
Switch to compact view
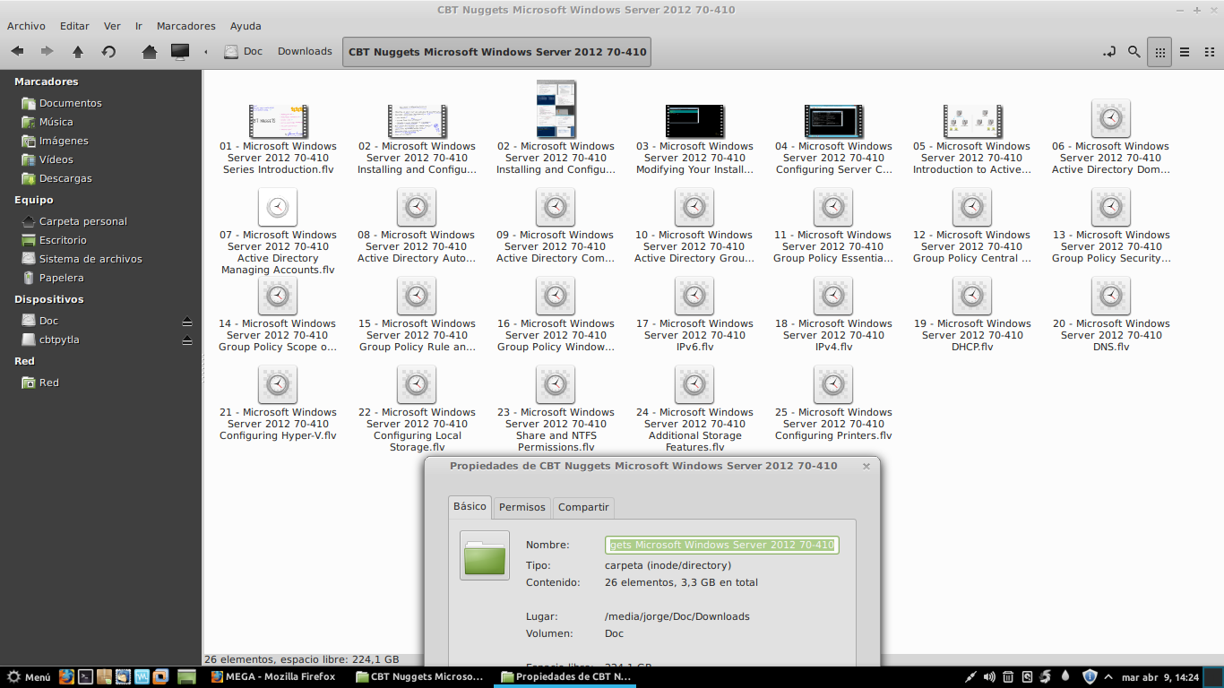pos(1208,52)
